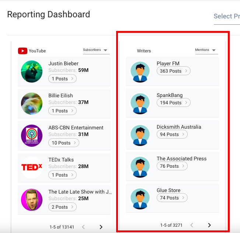Open the Mentions sort dropdown

click(206, 50)
